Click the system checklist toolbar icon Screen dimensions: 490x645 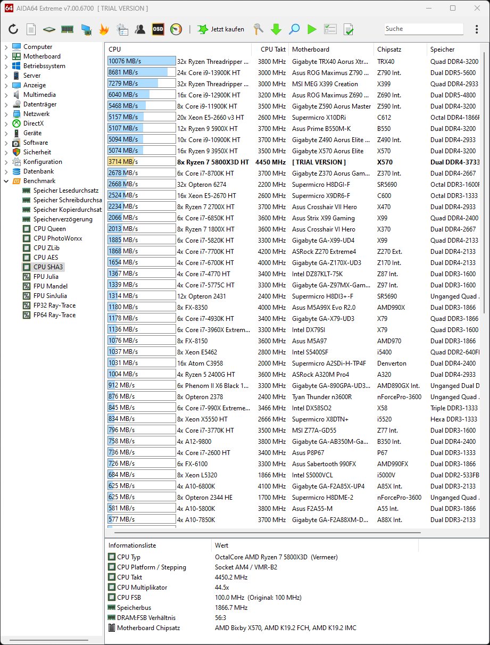point(122,29)
